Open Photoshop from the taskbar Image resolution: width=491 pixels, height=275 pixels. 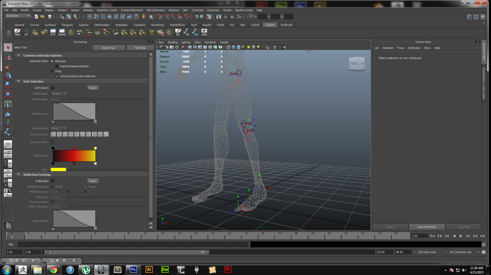(x=133, y=269)
